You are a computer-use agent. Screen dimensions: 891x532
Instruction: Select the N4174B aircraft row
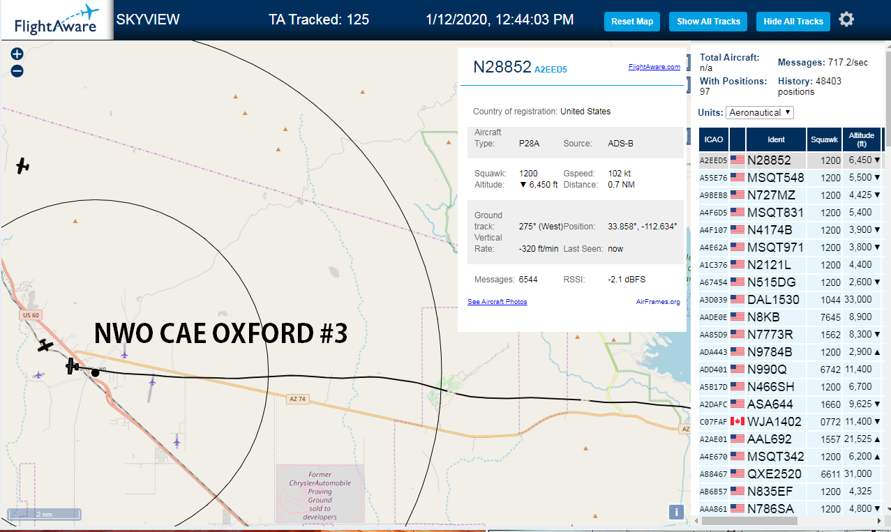(791, 229)
